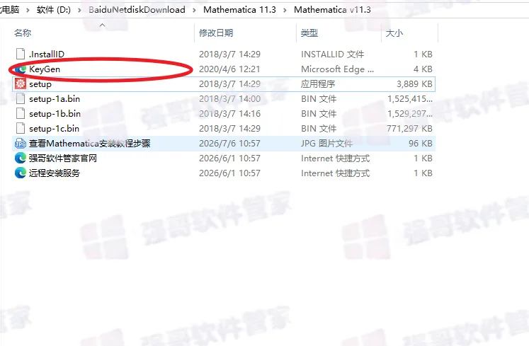Screen dimensions: 529x346
Task: Click date 2020/4/6 12:21 of KeyGen
Action: tap(229, 69)
